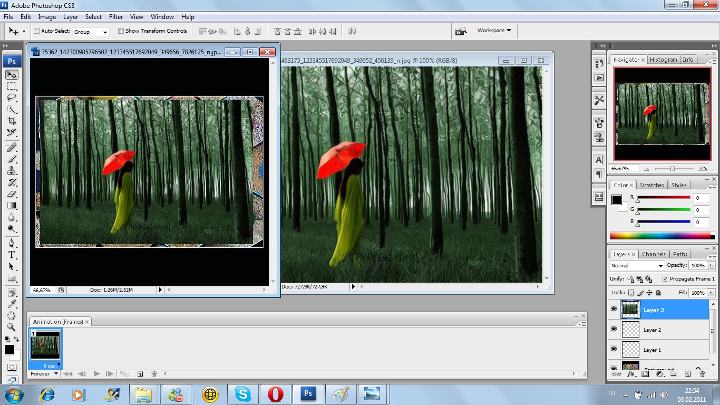Select the Zoom tool

point(12,327)
